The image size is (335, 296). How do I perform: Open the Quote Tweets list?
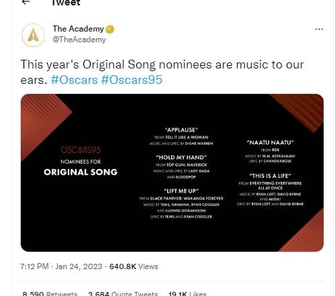123,293
